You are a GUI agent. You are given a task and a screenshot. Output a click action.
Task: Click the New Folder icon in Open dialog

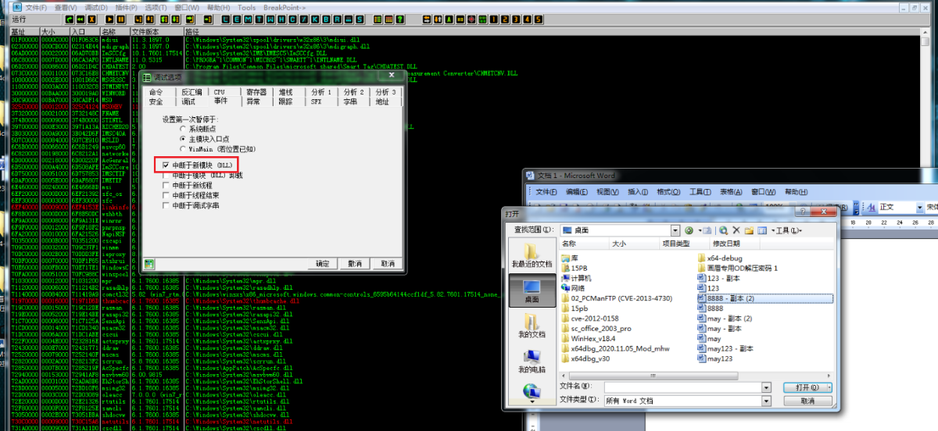pos(750,230)
